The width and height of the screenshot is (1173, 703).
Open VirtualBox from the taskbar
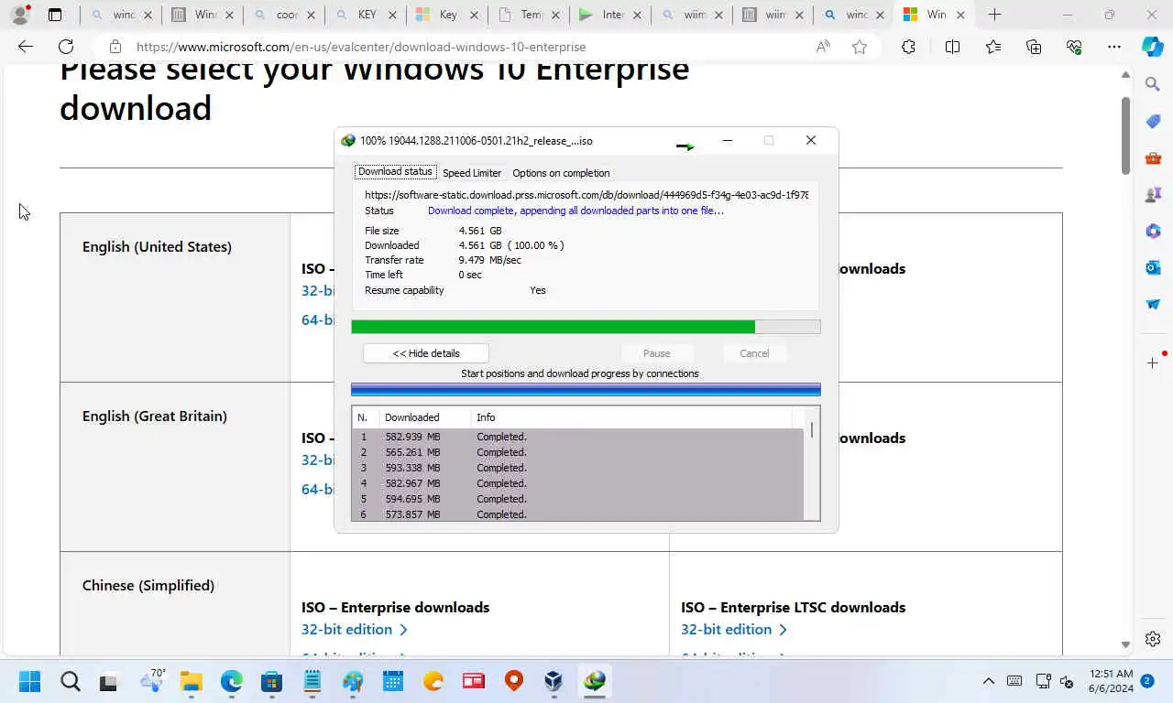[554, 681]
